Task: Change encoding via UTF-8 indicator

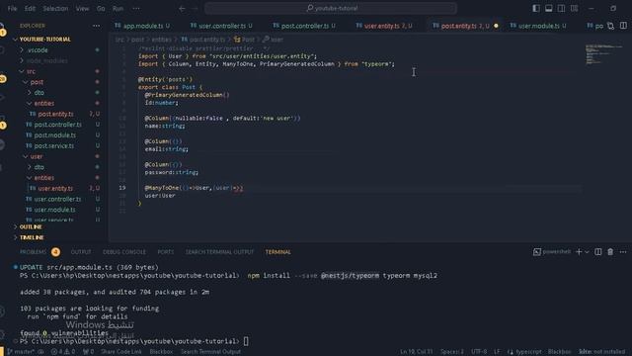Action: 479,352
